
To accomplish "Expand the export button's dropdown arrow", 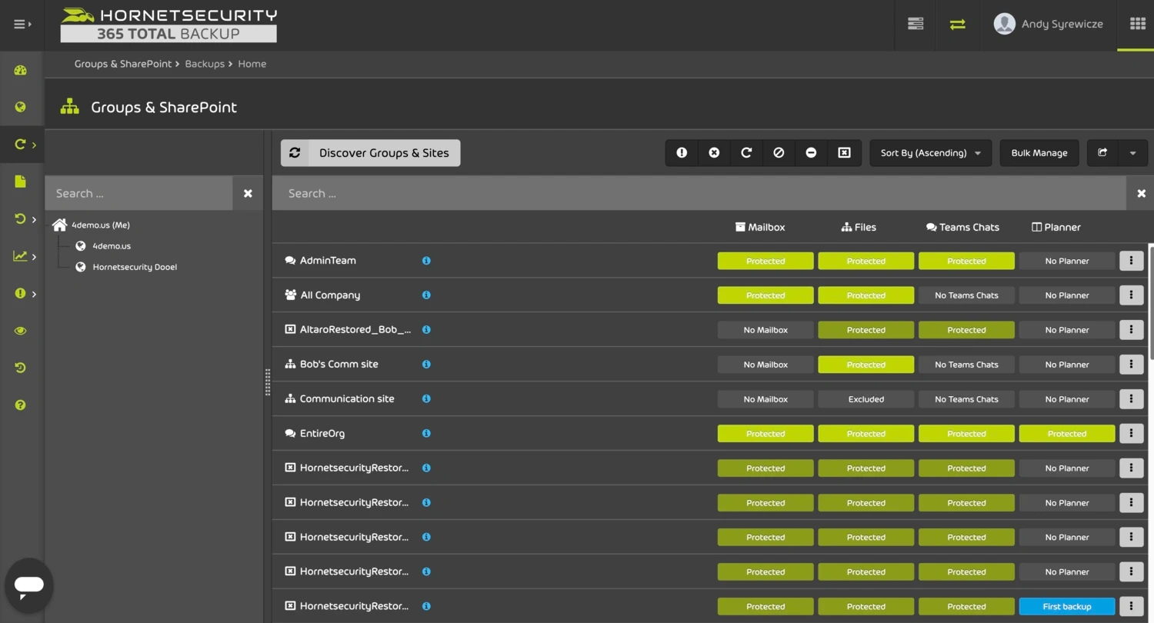I will pyautogui.click(x=1132, y=152).
